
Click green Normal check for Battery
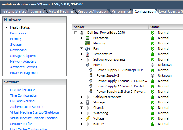click(153, 124)
